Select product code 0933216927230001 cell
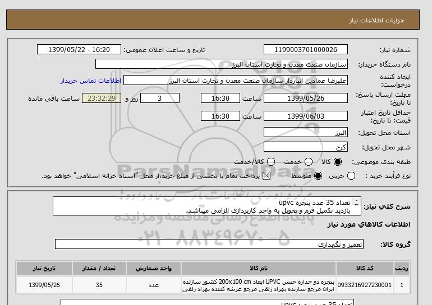 [x=365, y=285]
